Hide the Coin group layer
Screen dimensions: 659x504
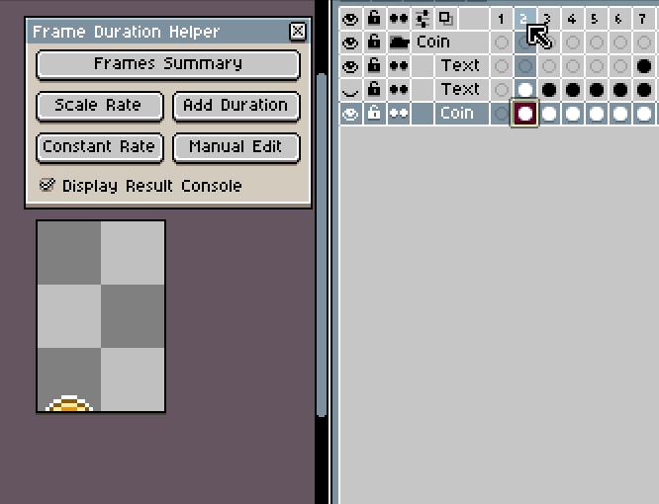click(350, 42)
